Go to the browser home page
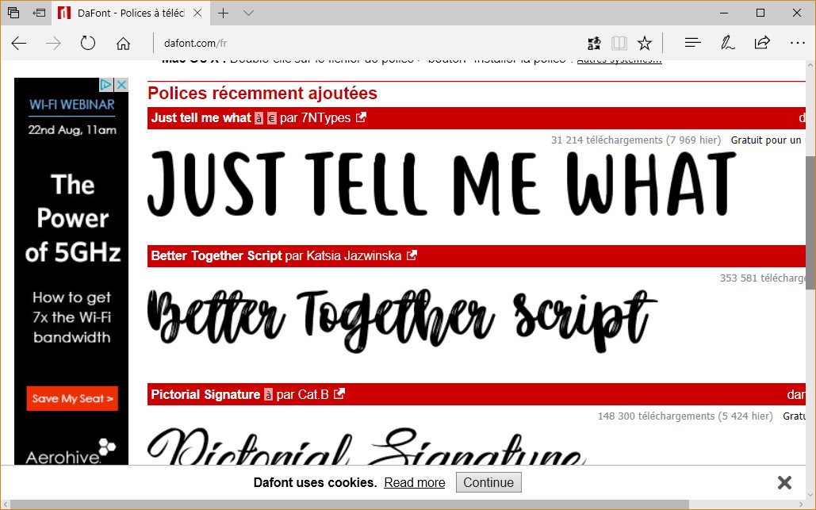Viewport: 816px width, 510px height. coord(123,44)
